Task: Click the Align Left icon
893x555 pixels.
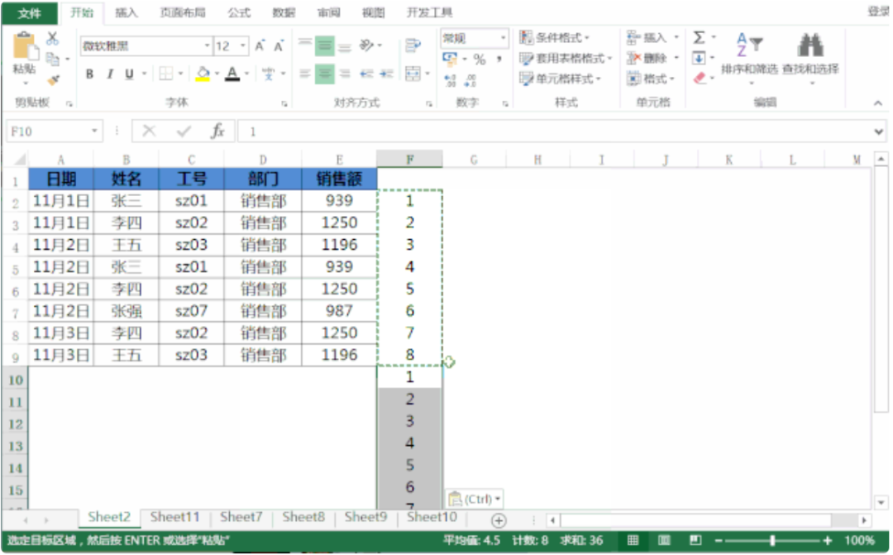Action: (x=305, y=74)
